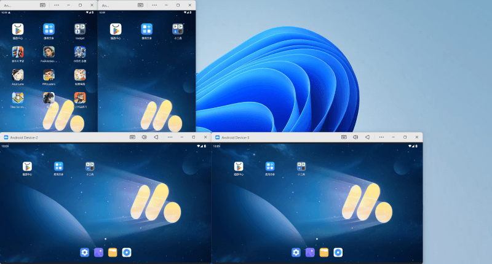The width and height of the screenshot is (492, 264).
Task: Launch the cowboy hat character game
Action: click(x=80, y=98)
